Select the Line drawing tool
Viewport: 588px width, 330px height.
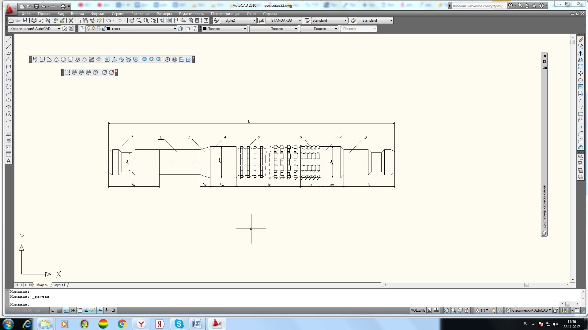(9, 39)
